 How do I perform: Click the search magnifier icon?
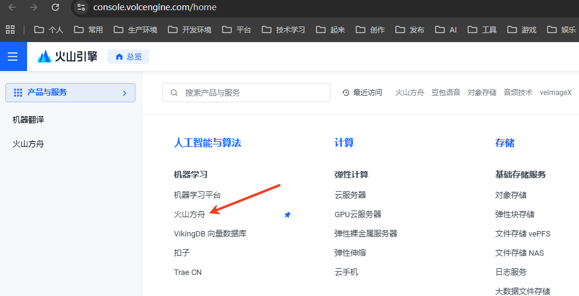pos(174,93)
